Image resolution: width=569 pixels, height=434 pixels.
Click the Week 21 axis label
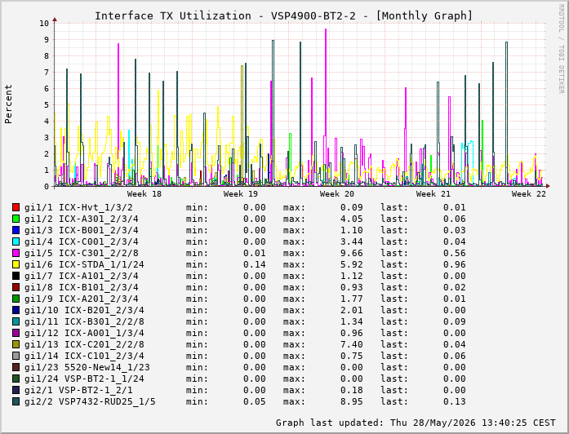433,194
